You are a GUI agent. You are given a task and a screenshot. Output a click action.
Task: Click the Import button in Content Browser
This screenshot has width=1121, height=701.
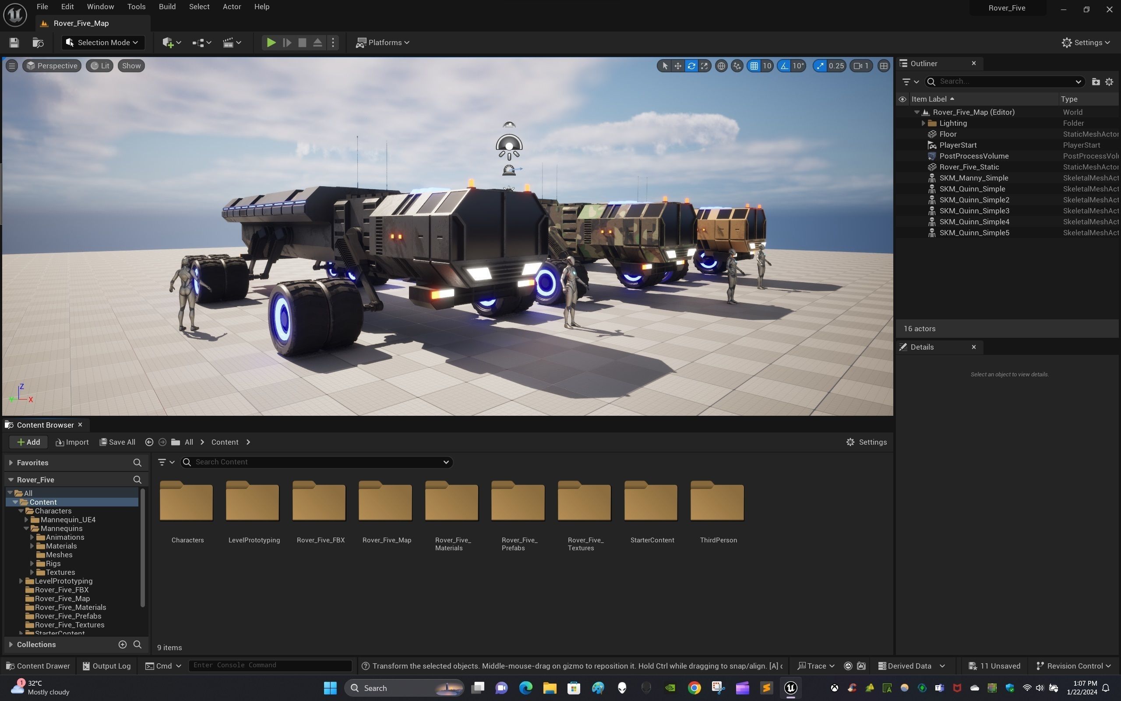coord(72,443)
